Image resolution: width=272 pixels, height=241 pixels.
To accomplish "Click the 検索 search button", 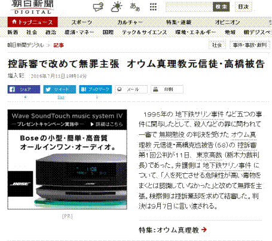I will pyautogui.click(x=221, y=7).
